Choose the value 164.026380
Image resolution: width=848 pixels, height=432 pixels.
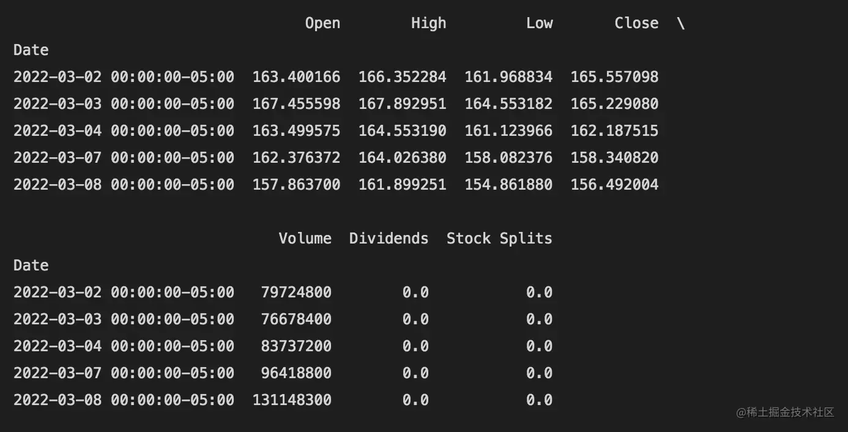point(402,158)
